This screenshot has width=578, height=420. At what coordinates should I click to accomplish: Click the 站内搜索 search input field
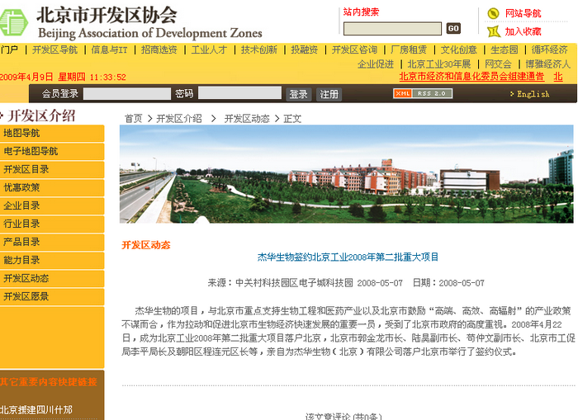point(392,28)
